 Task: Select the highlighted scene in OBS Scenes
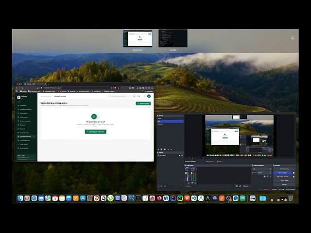171,121
